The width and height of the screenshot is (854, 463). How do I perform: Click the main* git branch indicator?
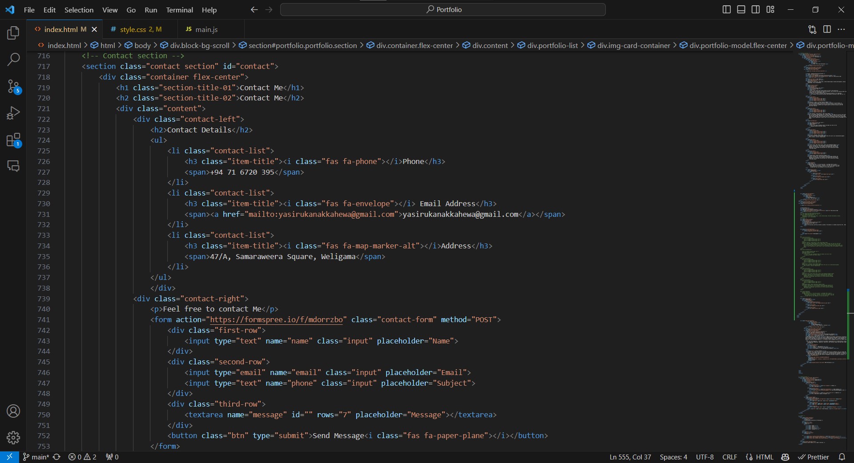click(36, 457)
